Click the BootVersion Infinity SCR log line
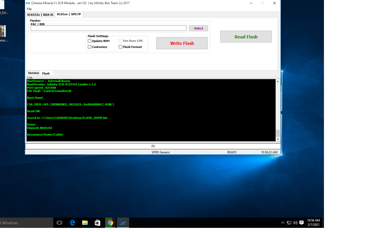Image resolution: width=372 pixels, height=232 pixels. click(61, 84)
